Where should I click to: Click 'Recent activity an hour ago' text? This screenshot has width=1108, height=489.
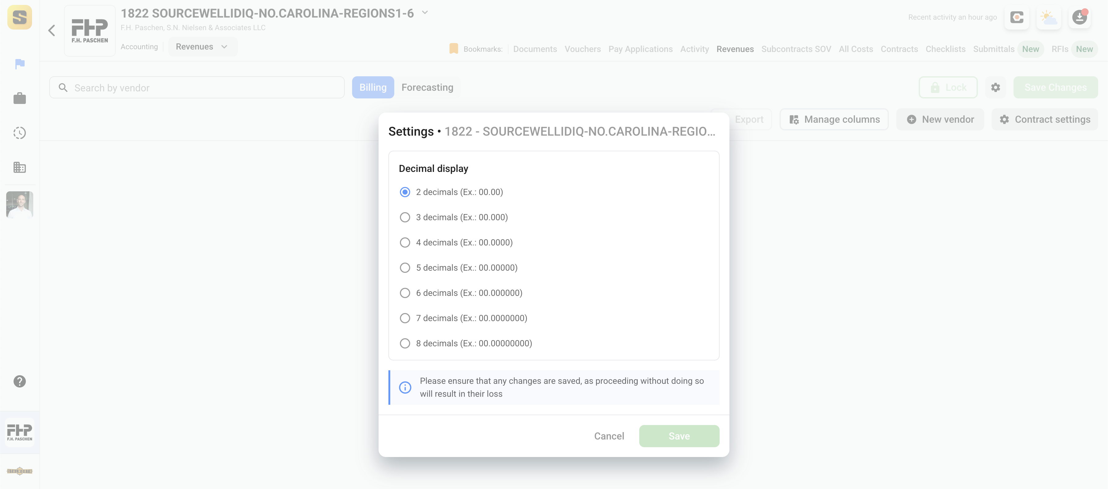pyautogui.click(x=952, y=17)
